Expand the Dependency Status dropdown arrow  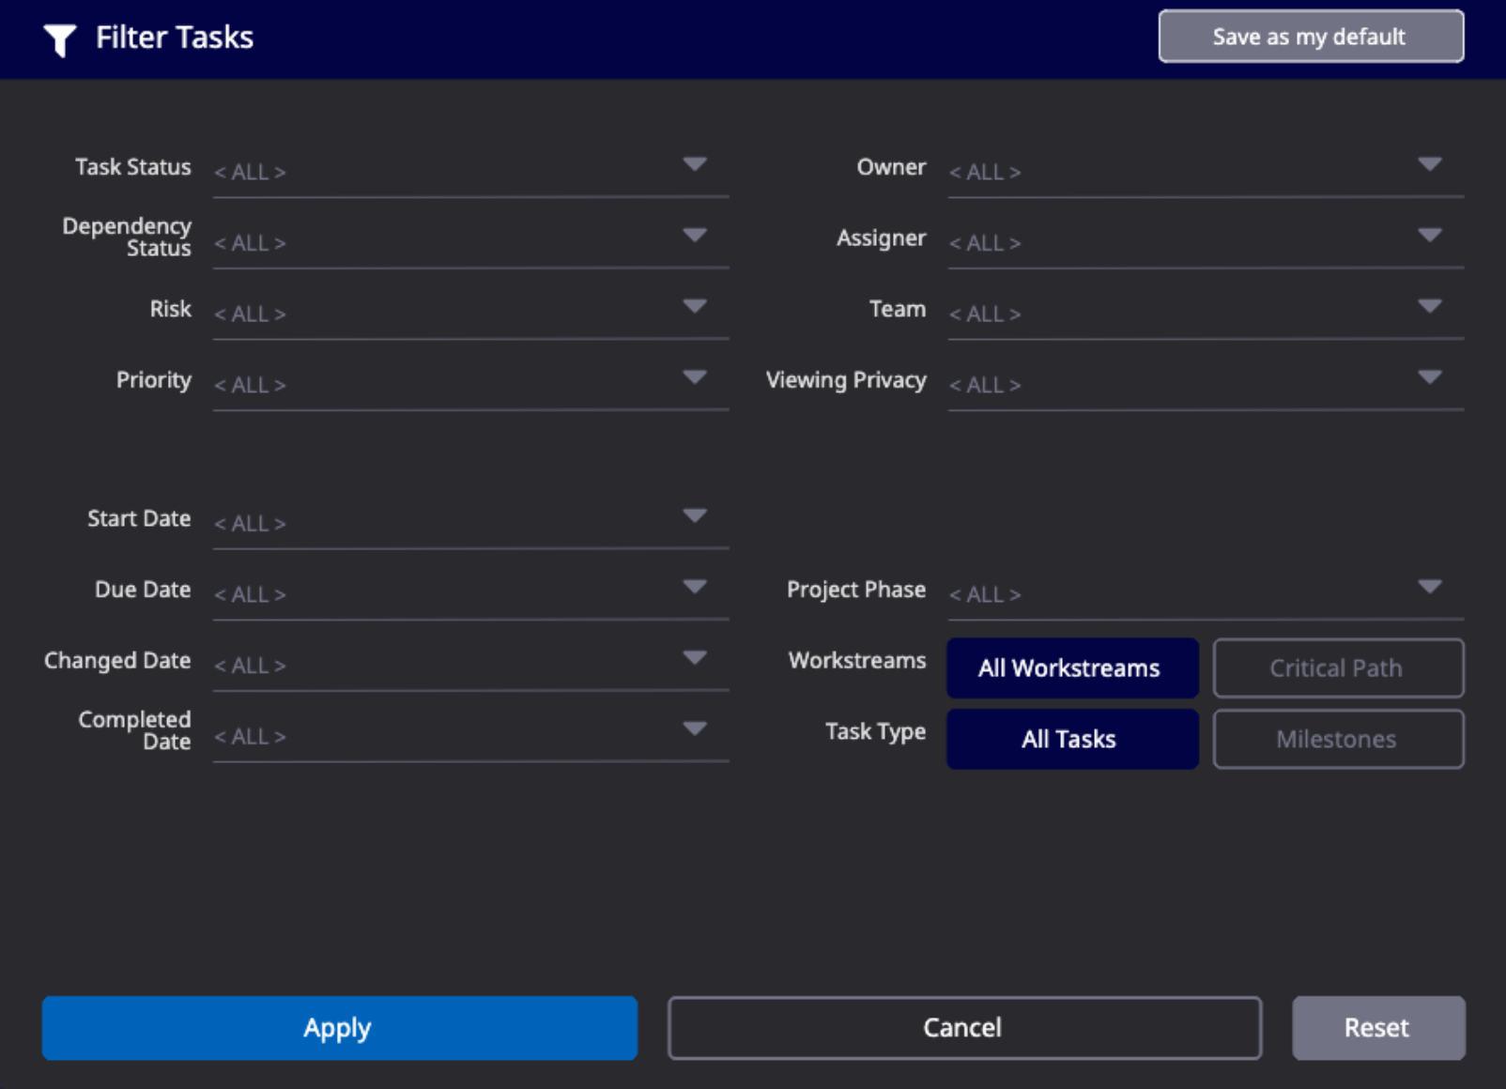(x=695, y=235)
